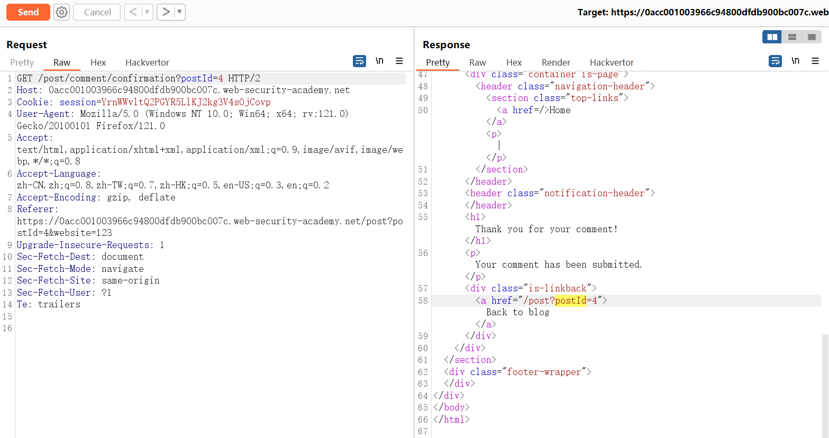Show non-printable characters in Response panel
Viewport: 829px width, 438px height.
coord(795,61)
